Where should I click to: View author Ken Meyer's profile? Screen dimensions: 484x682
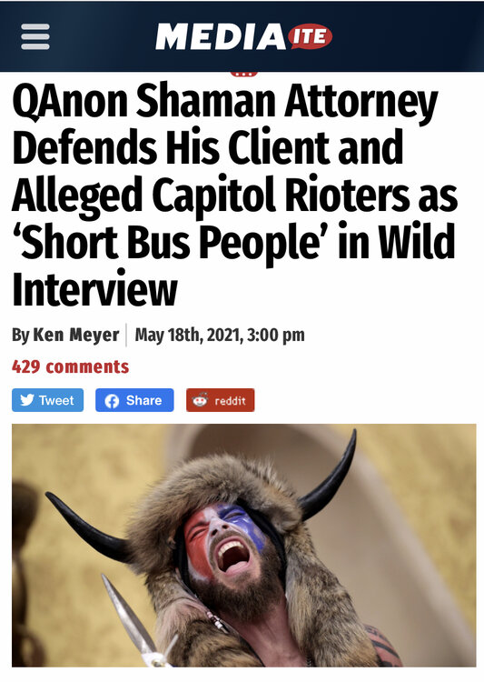click(76, 335)
